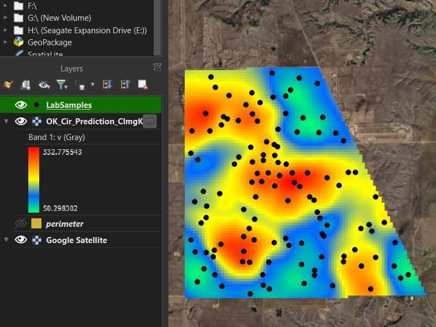The width and height of the screenshot is (436, 327).
Task: Select the G:\ (New Volume) entry text
Action: coord(59,18)
